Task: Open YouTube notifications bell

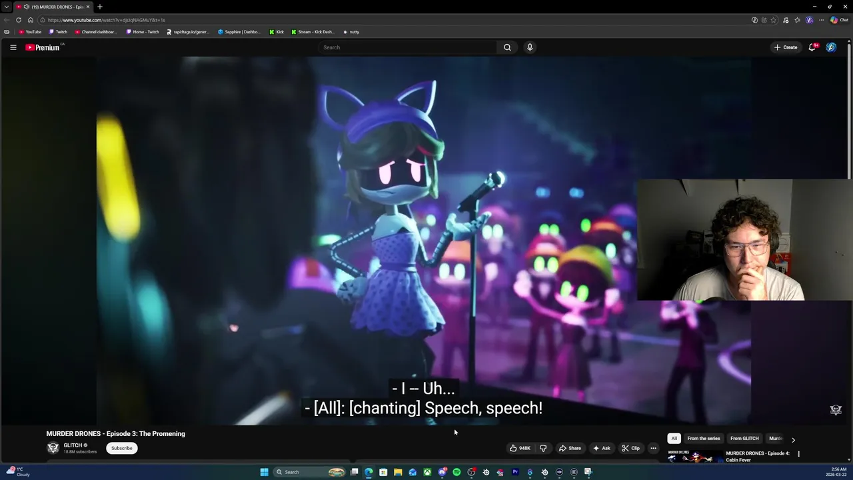Action: click(812, 47)
